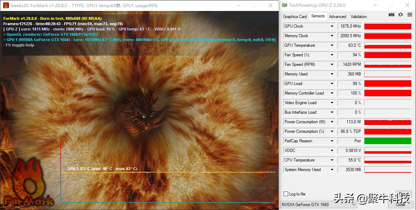The width and height of the screenshot is (416, 210).
Task: Click the 86.9 % TDP value
Action: [350, 131]
